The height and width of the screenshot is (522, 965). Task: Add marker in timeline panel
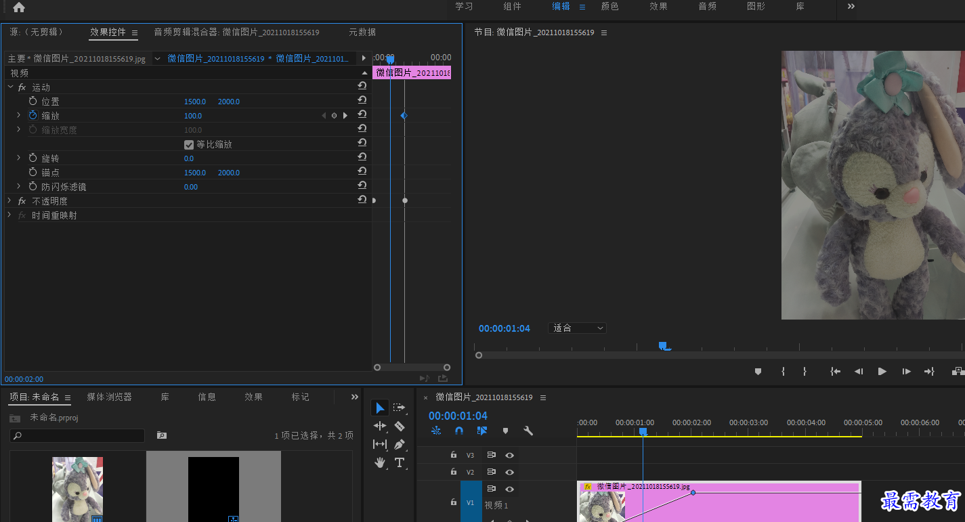pyautogui.click(x=505, y=431)
